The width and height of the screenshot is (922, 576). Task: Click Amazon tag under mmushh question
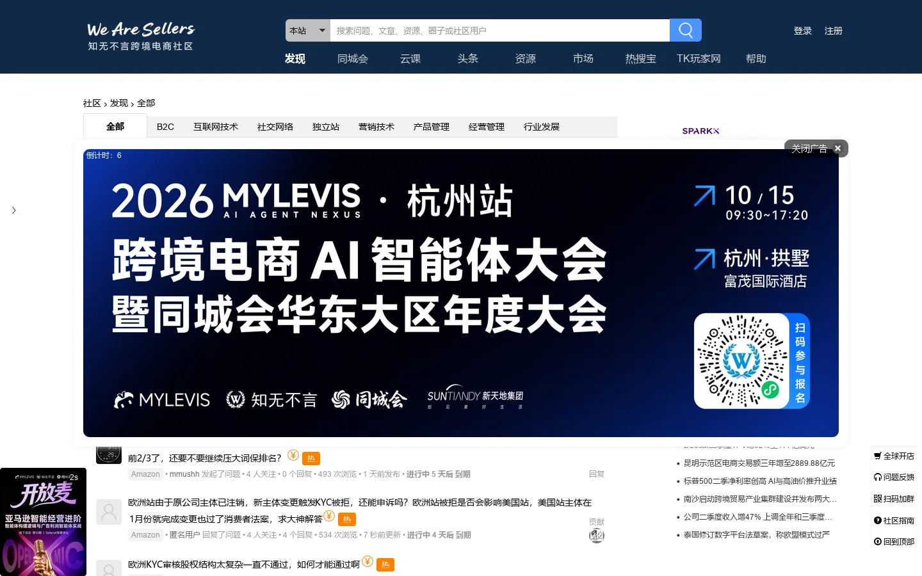pyautogui.click(x=145, y=474)
